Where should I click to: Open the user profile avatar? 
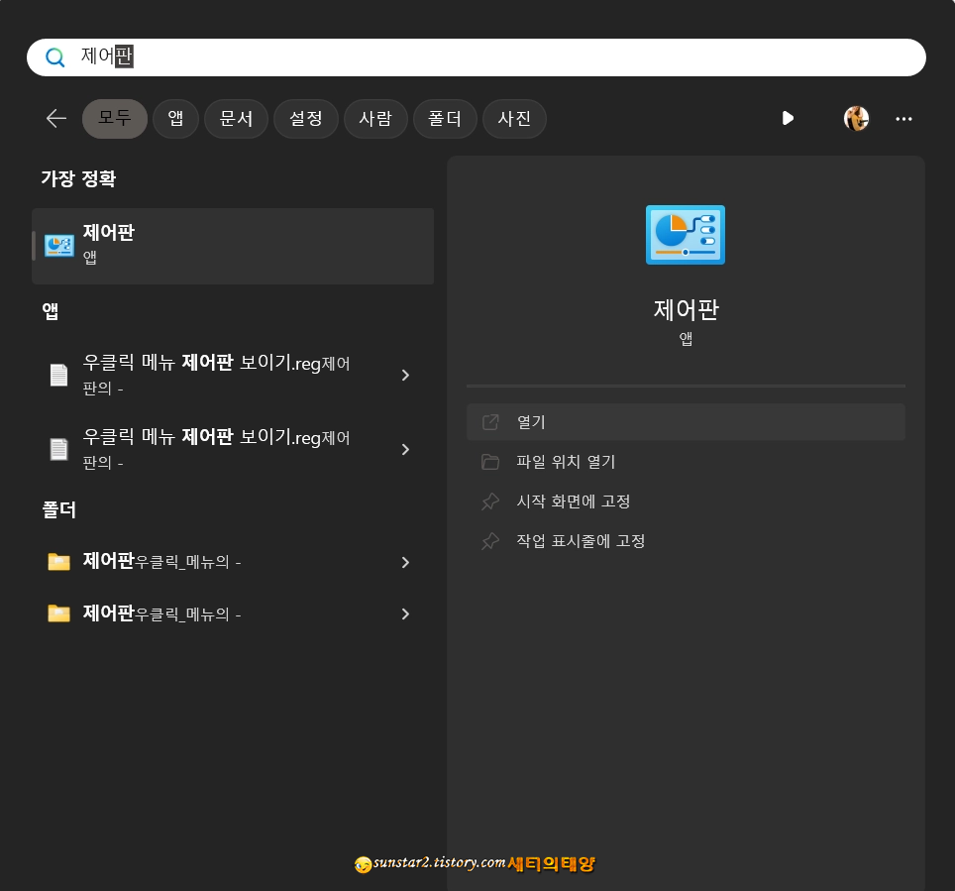tap(856, 118)
